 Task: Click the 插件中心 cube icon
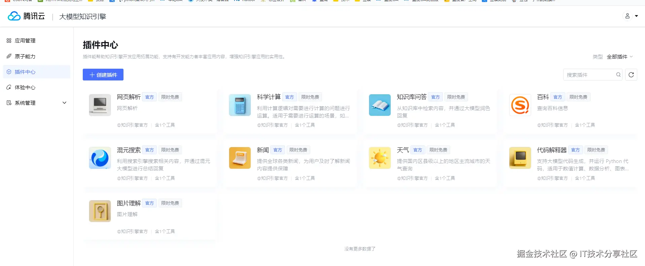point(9,72)
